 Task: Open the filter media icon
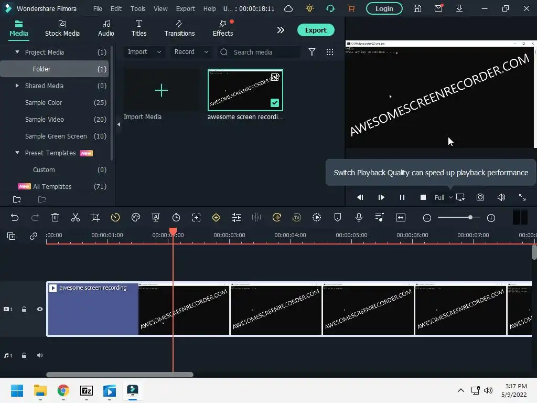tap(312, 52)
